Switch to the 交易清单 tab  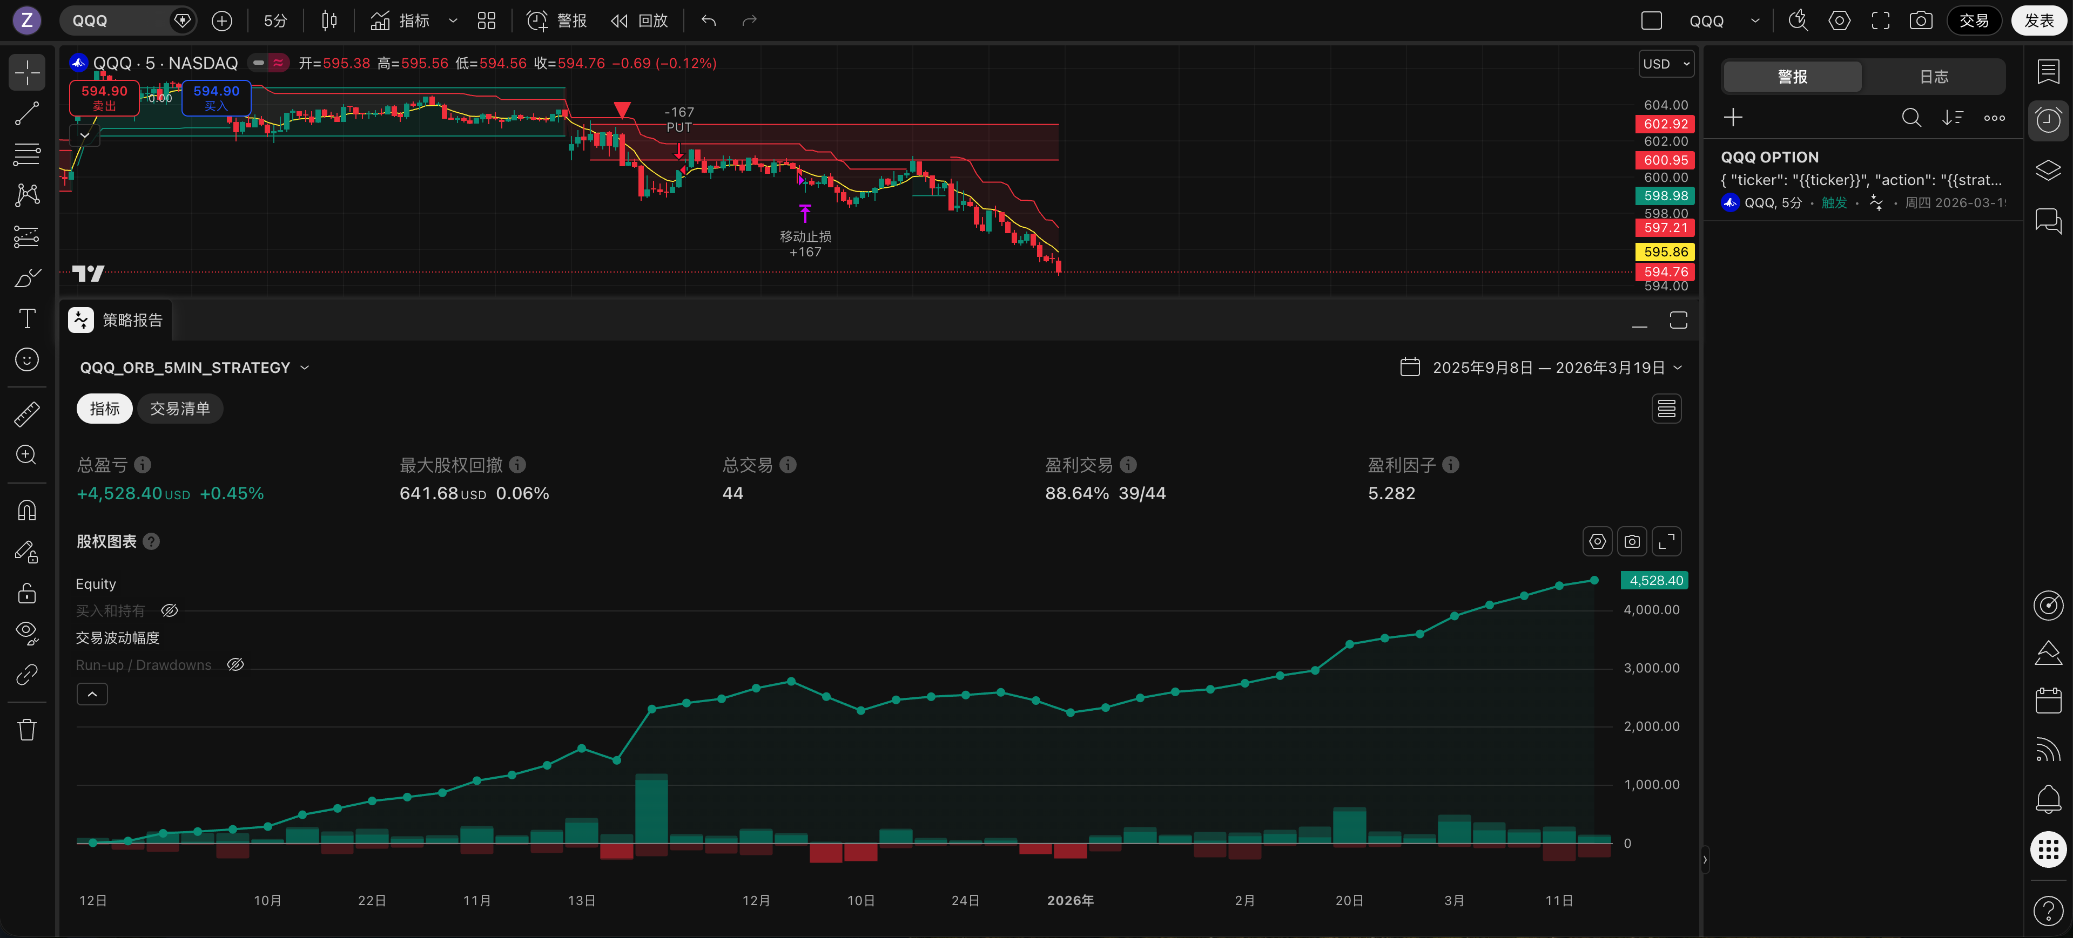pyautogui.click(x=179, y=409)
